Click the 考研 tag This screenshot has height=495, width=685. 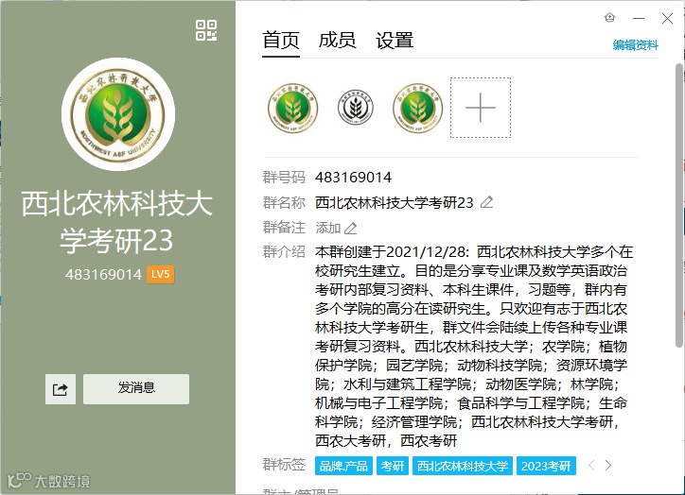393,467
